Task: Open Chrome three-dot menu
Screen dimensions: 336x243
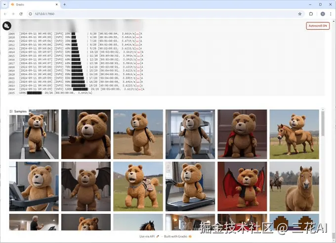Action: pyautogui.click(x=331, y=14)
